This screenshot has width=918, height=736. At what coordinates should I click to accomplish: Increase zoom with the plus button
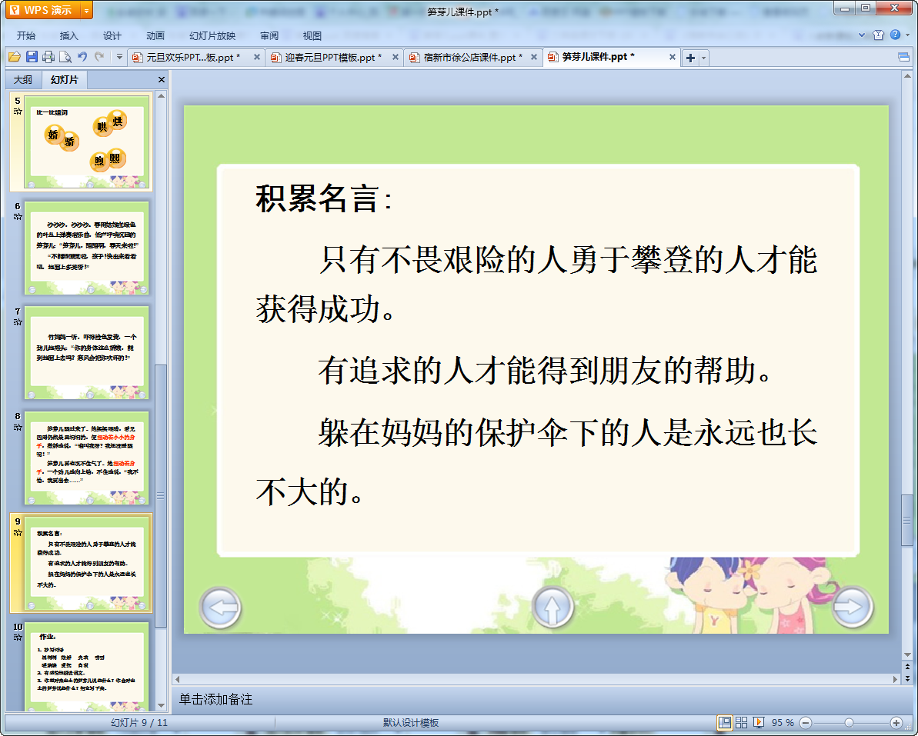pos(896,723)
